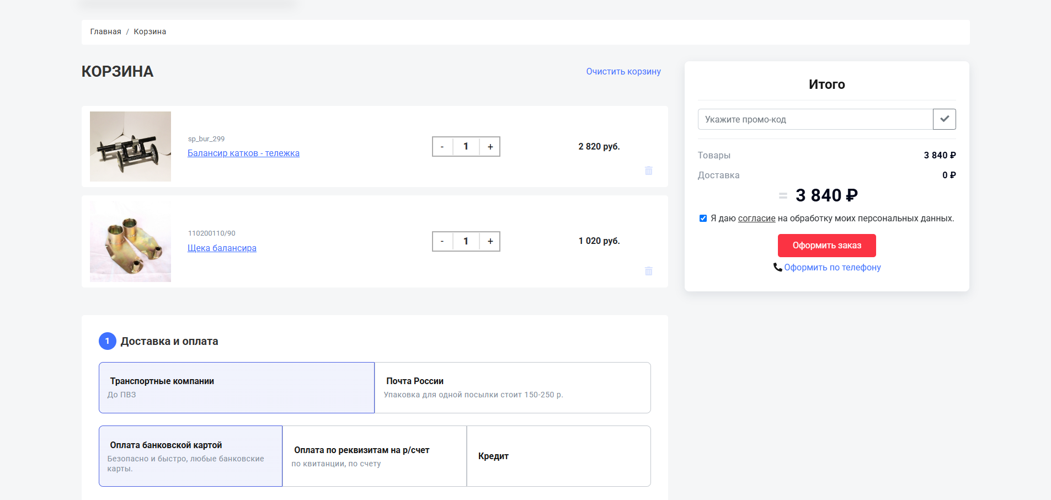Click Очистить корзину link
The height and width of the screenshot is (500, 1051).
coord(623,72)
